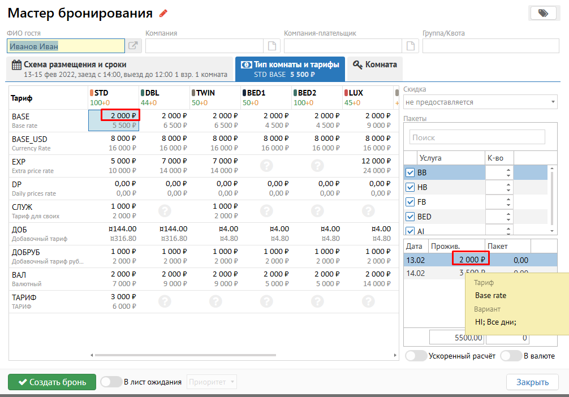This screenshot has height=397, width=569.
Task: Uncheck the BB package checkbox
Action: 410,172
